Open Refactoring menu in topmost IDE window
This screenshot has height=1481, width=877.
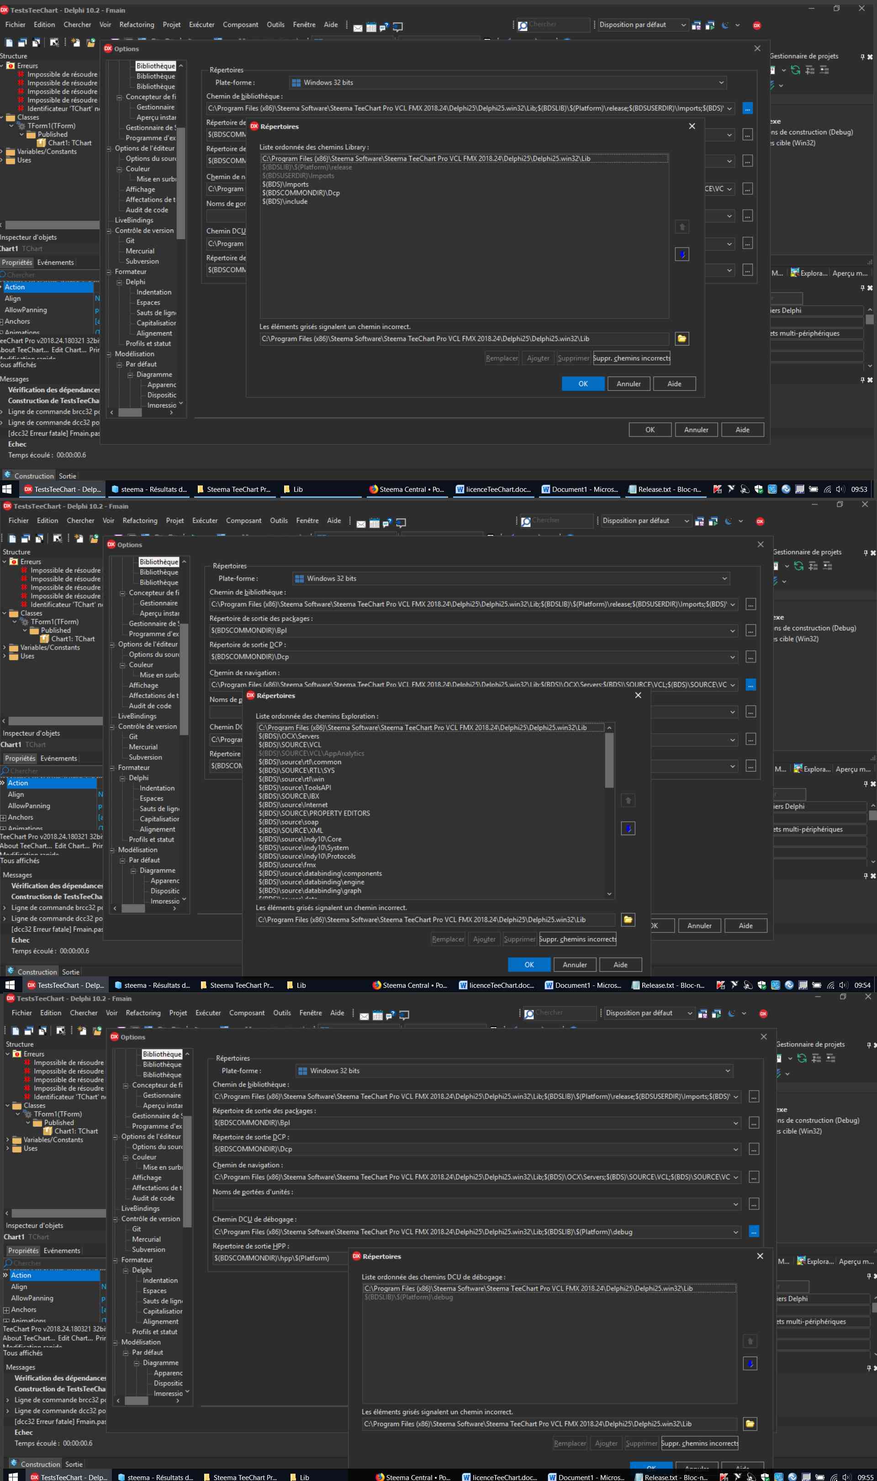pyautogui.click(x=137, y=25)
